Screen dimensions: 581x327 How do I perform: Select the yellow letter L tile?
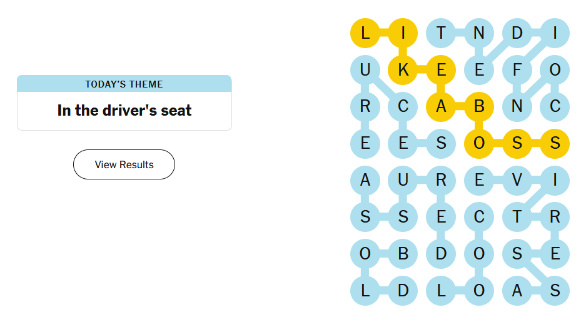click(365, 33)
